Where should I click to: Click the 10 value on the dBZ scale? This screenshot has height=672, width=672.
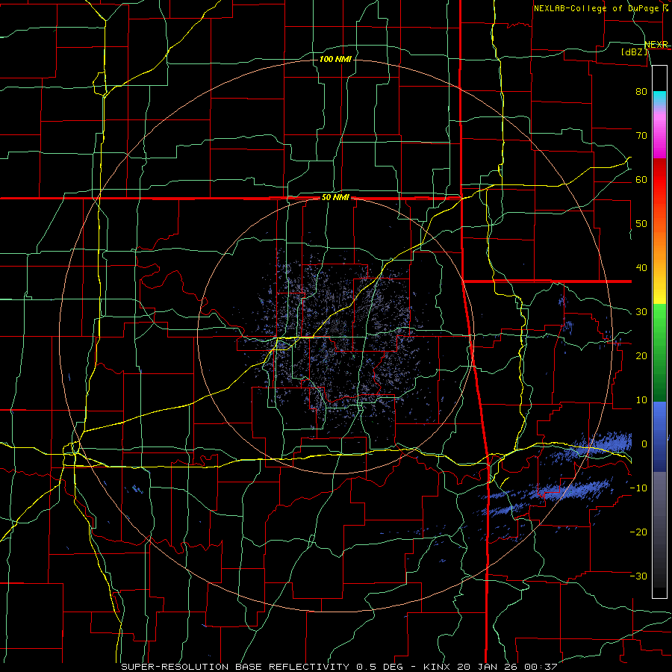[x=641, y=400]
